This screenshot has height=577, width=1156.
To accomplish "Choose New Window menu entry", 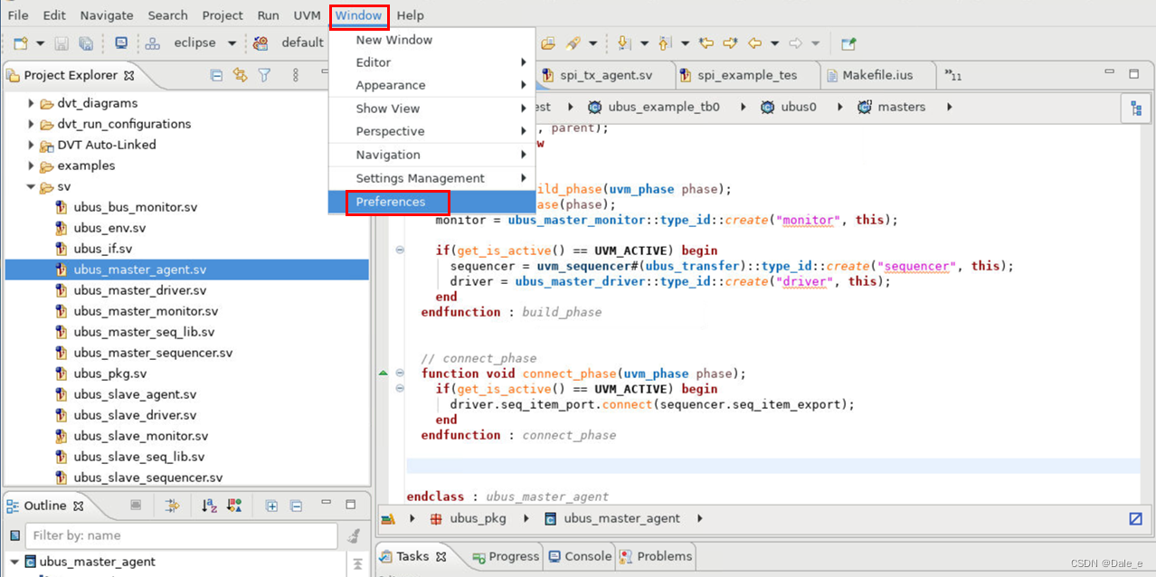I will (x=432, y=40).
